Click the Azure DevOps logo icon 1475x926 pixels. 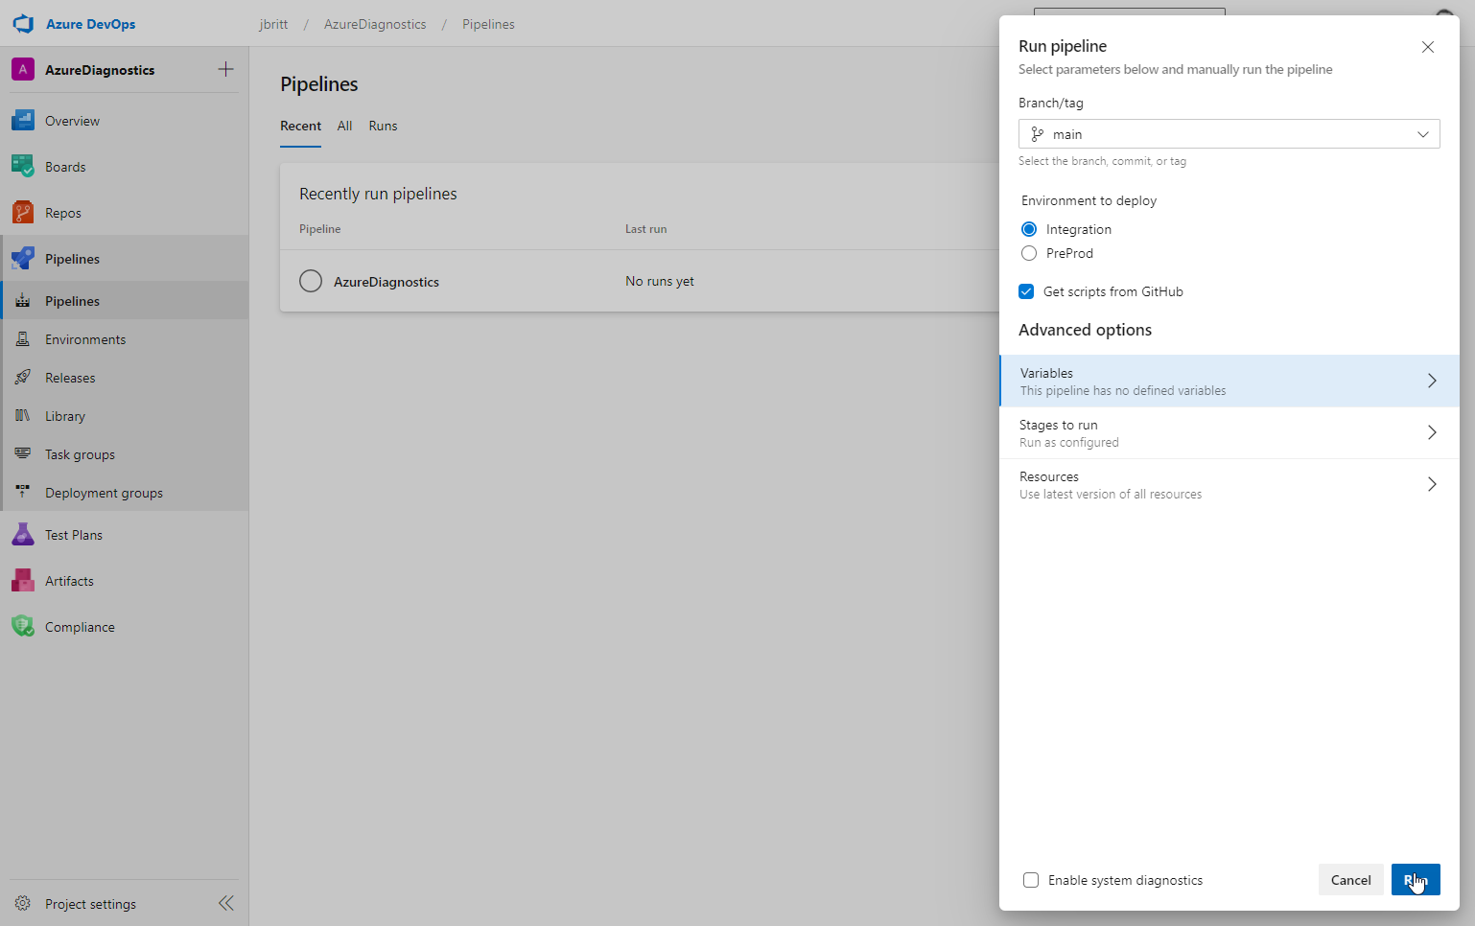(23, 24)
